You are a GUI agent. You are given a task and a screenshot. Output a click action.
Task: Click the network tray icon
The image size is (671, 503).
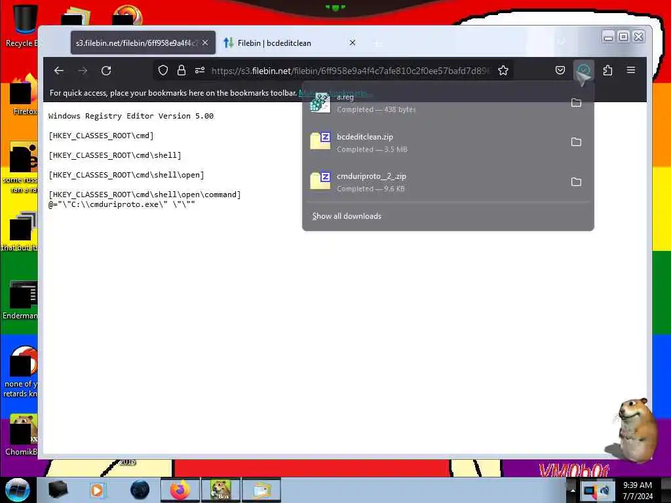589,491
